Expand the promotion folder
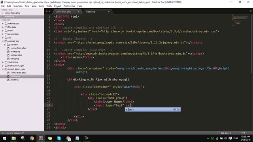253x142 pixels. [x=3, y=34]
